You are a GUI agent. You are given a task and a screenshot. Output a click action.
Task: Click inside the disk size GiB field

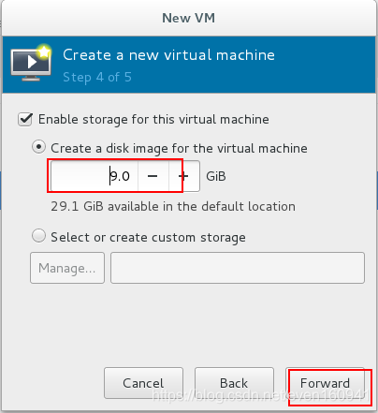click(x=94, y=176)
